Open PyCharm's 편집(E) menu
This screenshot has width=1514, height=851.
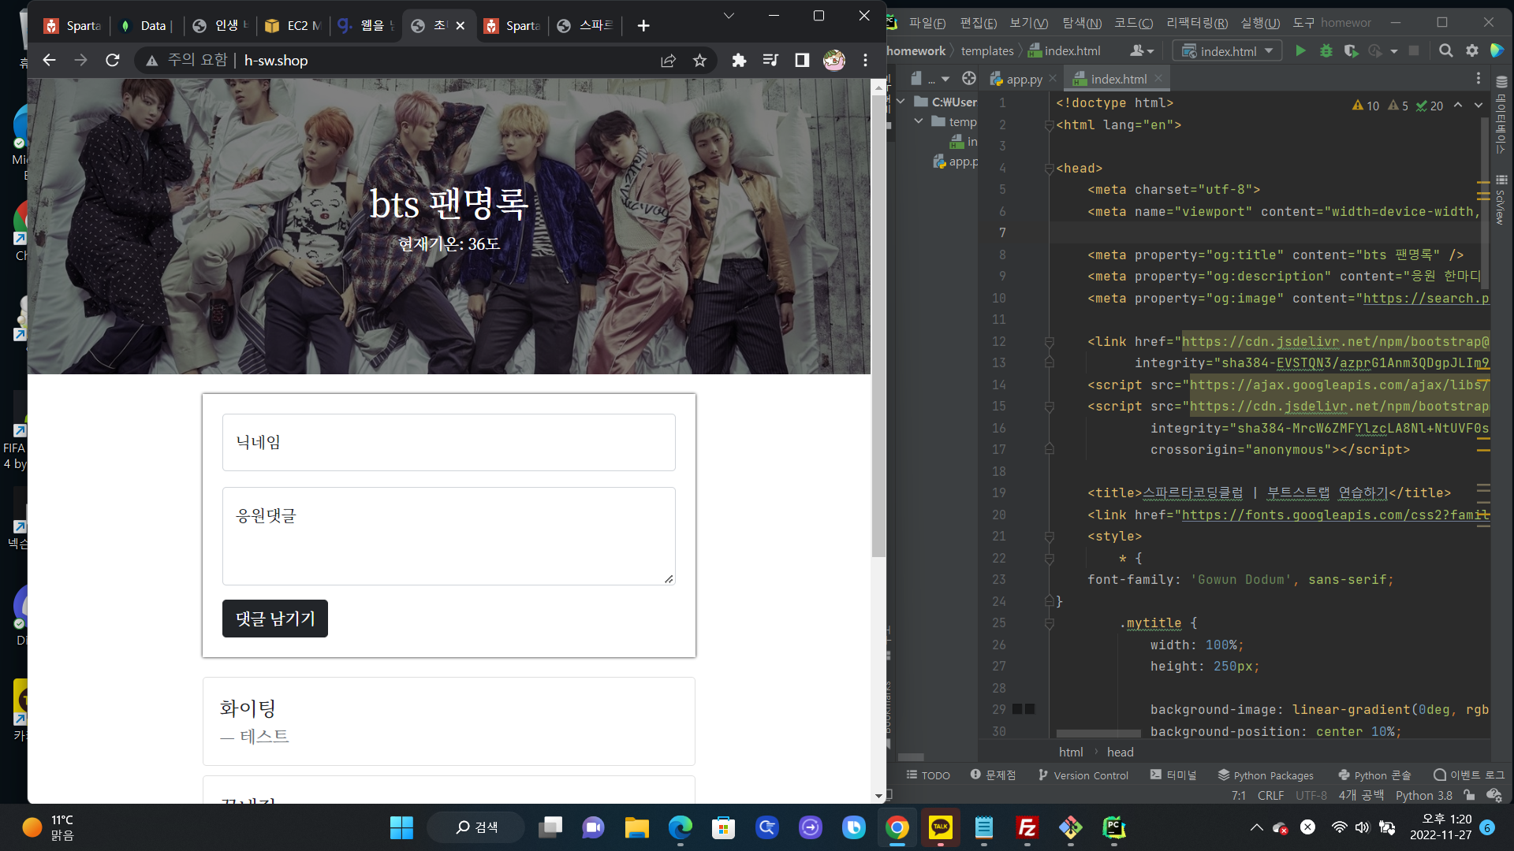(x=978, y=23)
